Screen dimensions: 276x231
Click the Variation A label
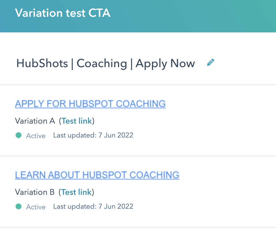[x=35, y=121]
